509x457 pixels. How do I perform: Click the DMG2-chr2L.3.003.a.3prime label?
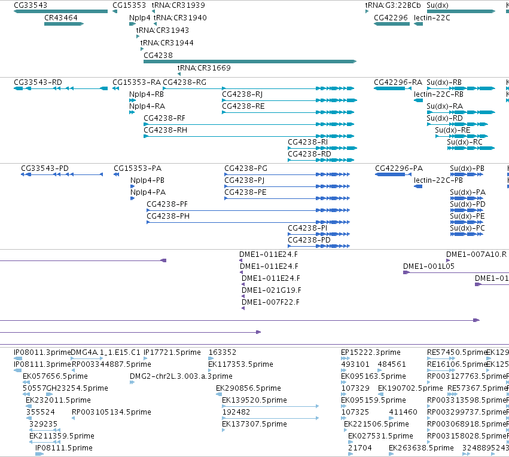pyautogui.click(x=181, y=376)
